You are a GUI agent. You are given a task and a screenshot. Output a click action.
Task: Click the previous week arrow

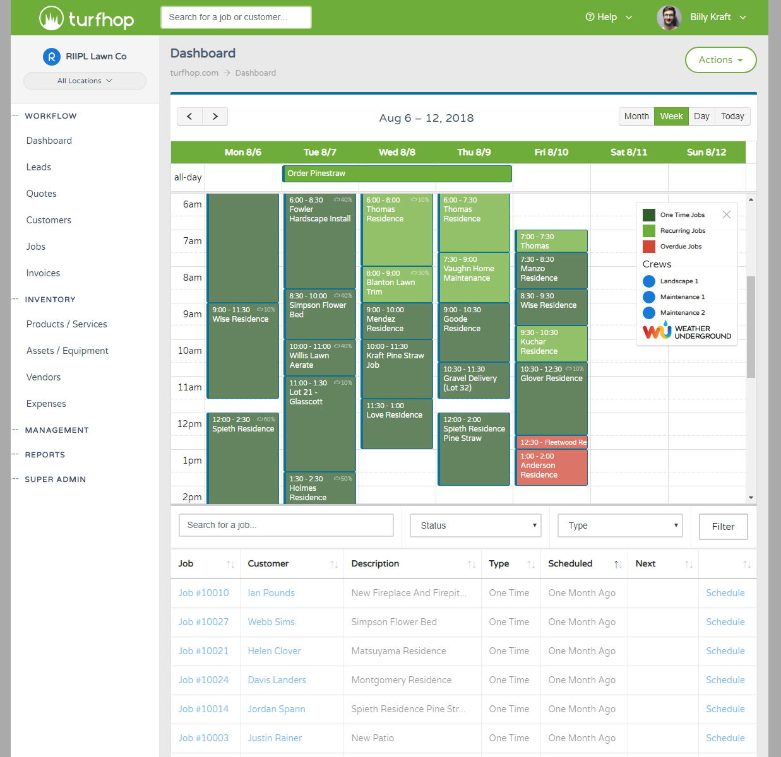189,116
